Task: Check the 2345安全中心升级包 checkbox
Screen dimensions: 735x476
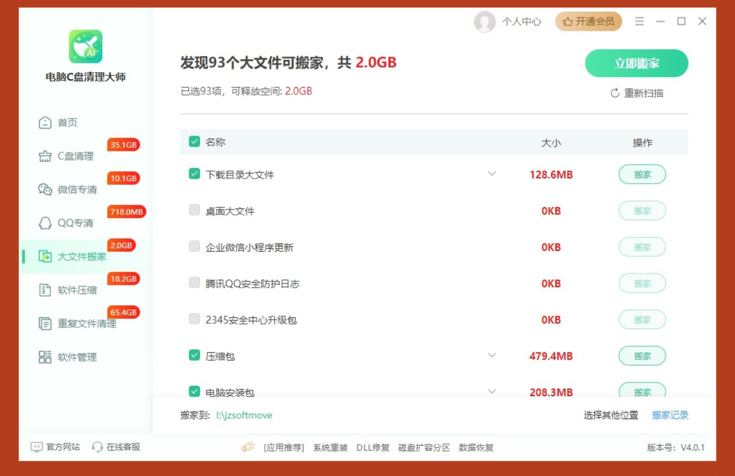Action: tap(194, 319)
